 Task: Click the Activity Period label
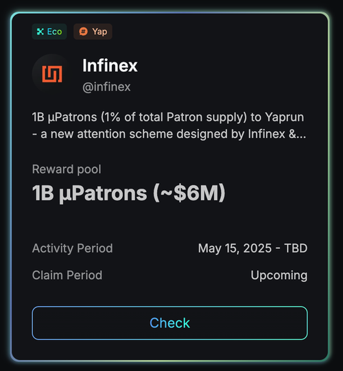pyautogui.click(x=73, y=248)
